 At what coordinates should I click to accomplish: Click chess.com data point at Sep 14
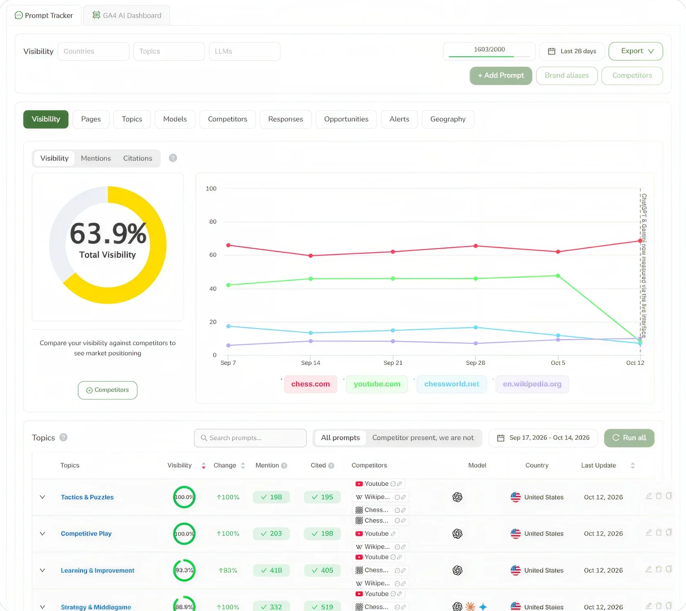point(311,256)
